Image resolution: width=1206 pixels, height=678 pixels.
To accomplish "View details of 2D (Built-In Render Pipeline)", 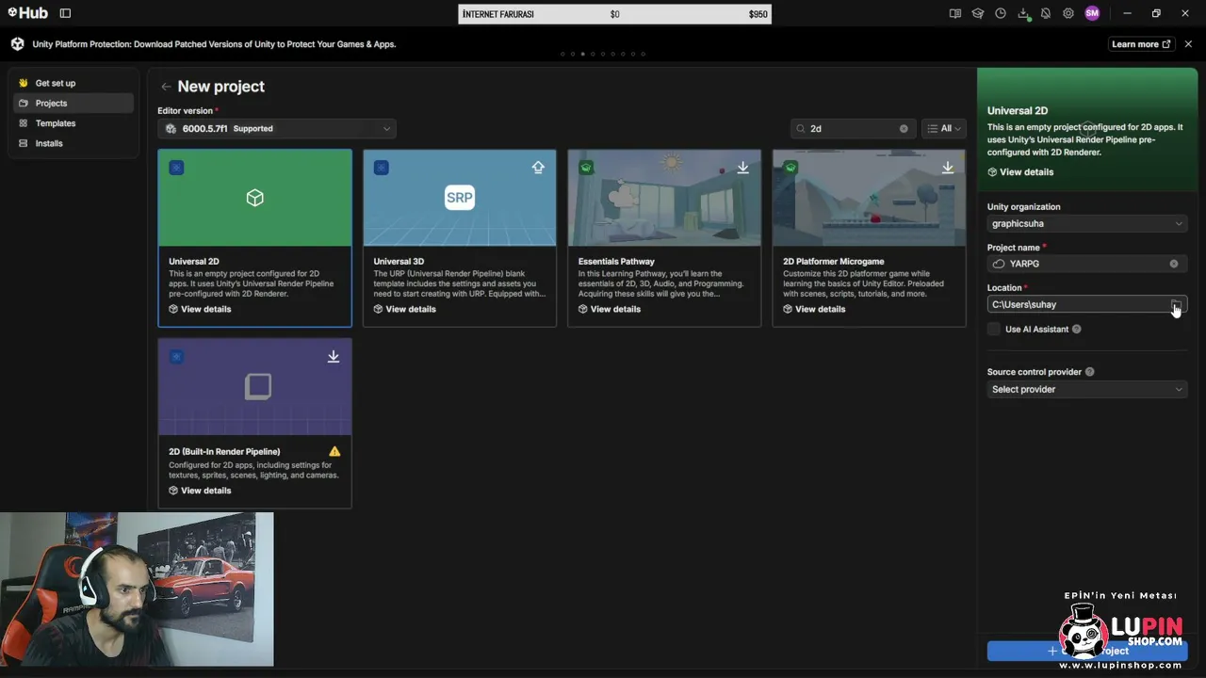I will click(x=200, y=491).
